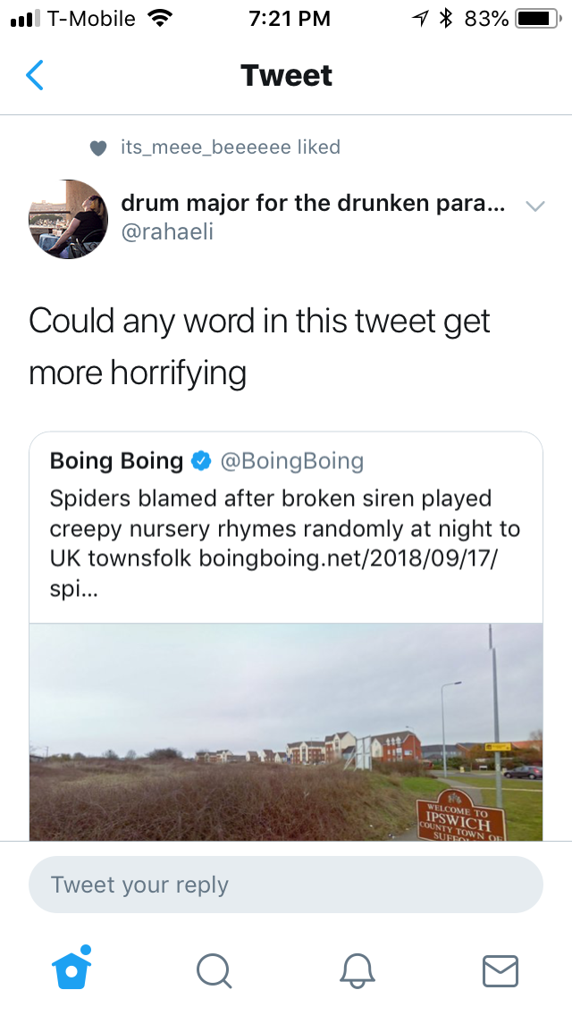This screenshot has width=572, height=1015.
Task: Tap the battery indicator in status bar
Action: coord(536,19)
